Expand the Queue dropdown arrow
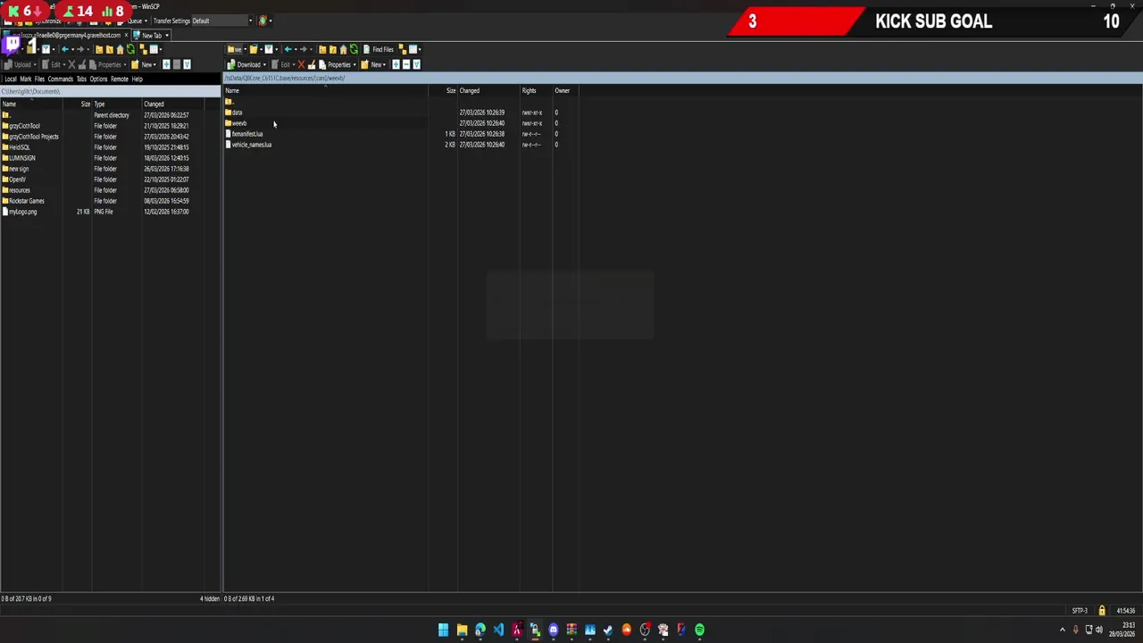 [x=145, y=21]
